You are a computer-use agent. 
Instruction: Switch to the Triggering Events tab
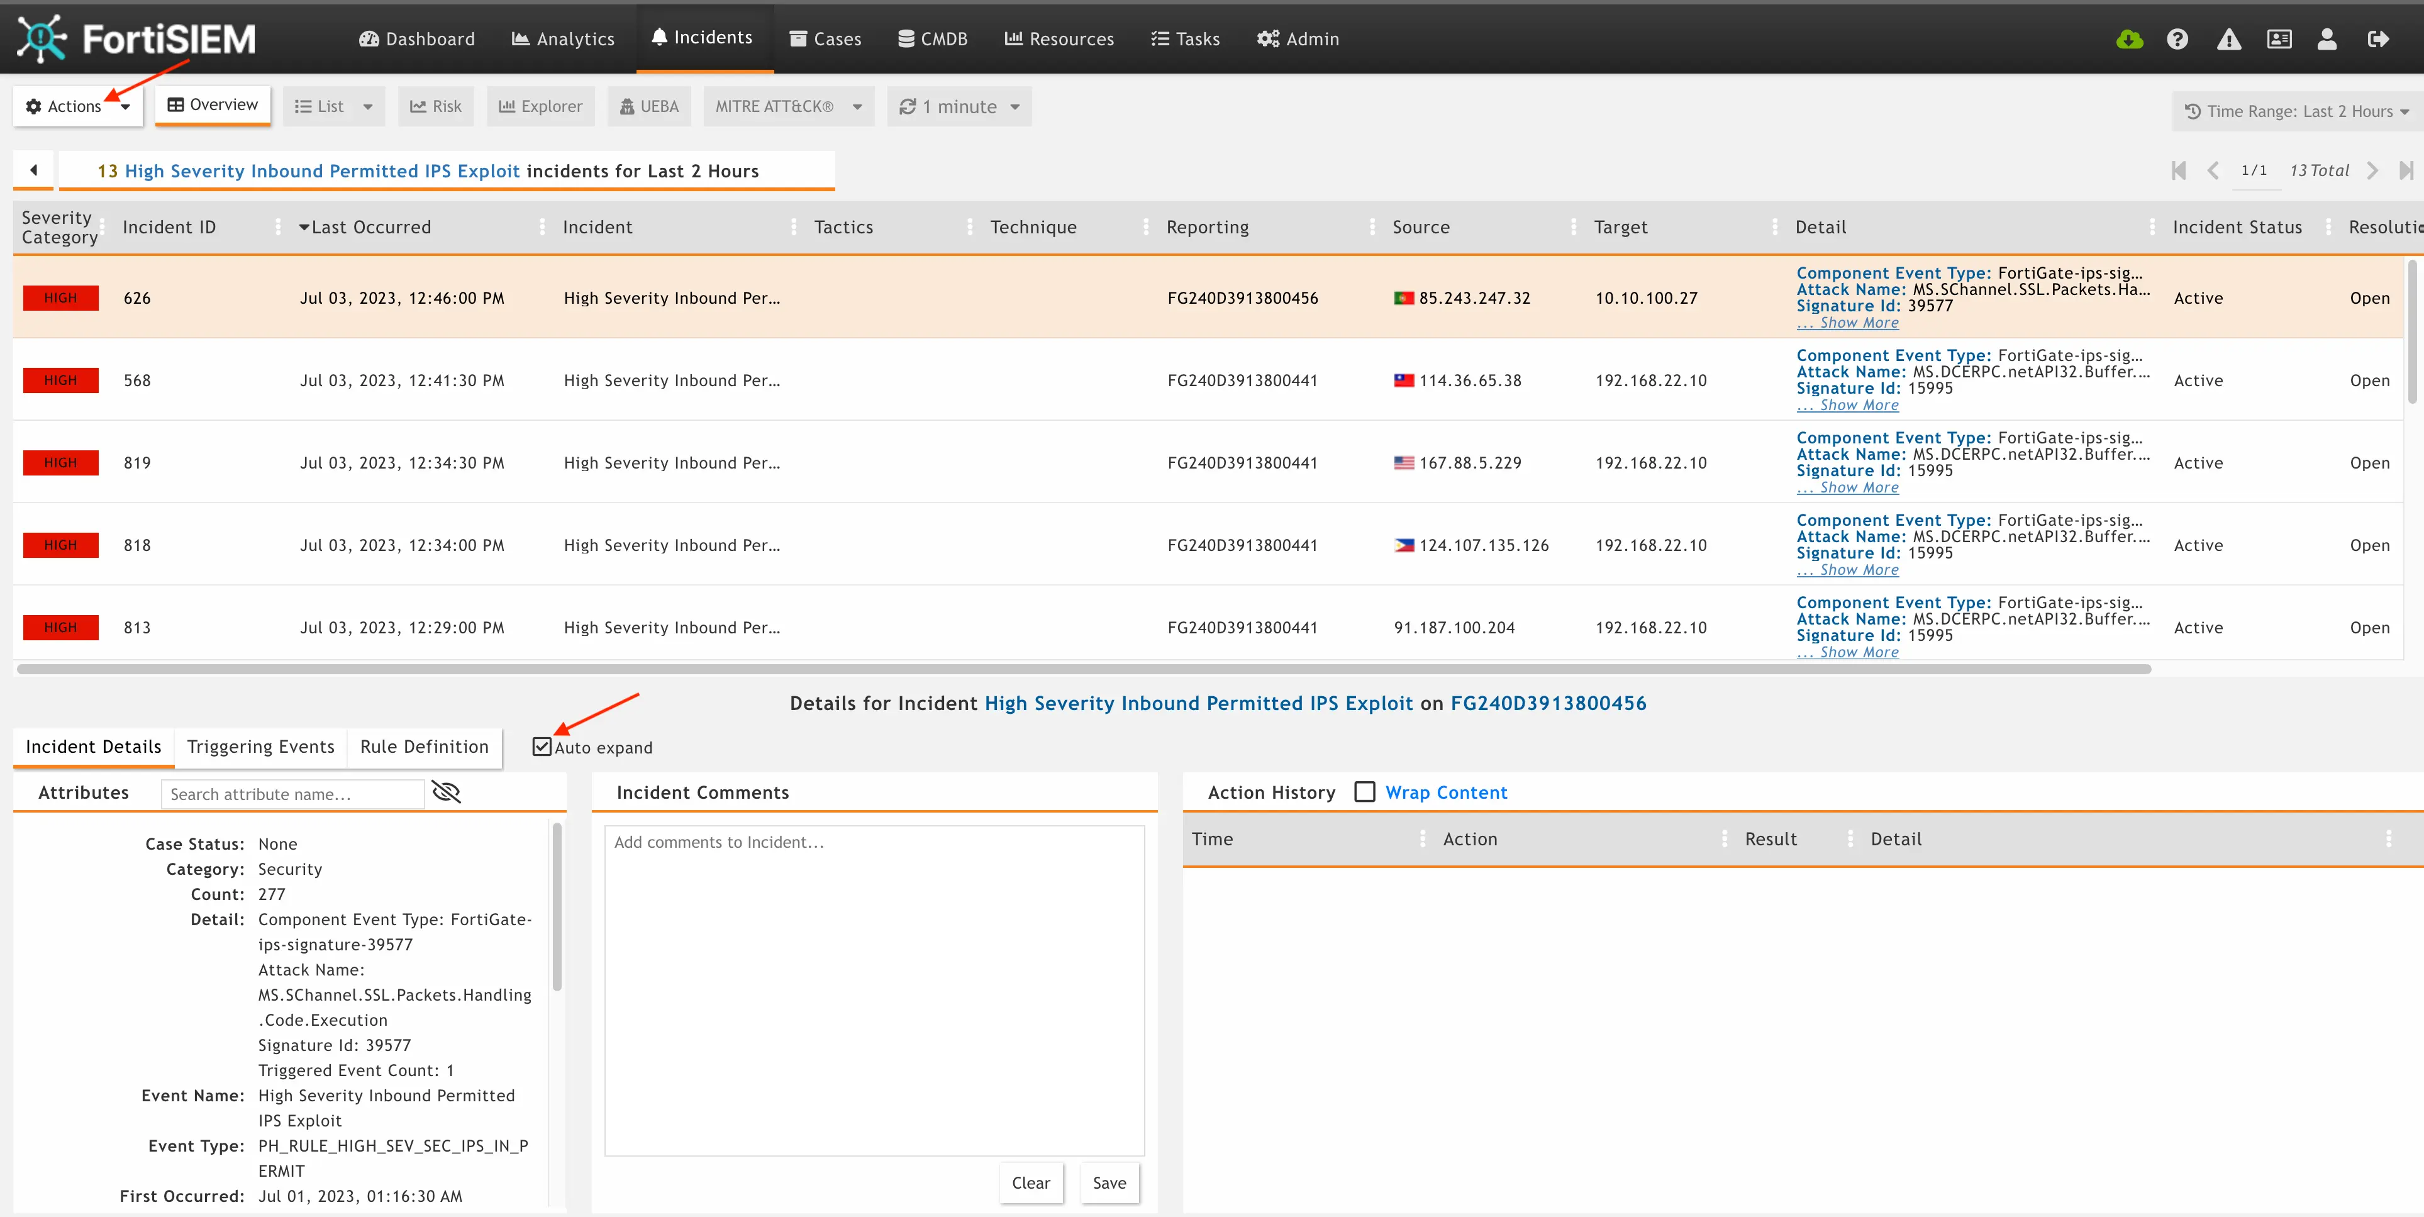click(260, 747)
